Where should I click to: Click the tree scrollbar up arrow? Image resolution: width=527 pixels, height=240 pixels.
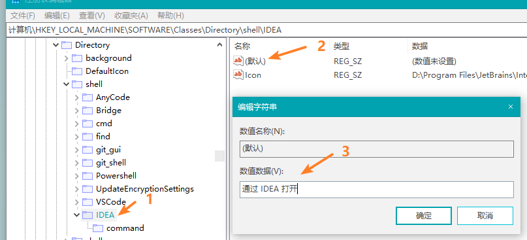click(x=219, y=44)
